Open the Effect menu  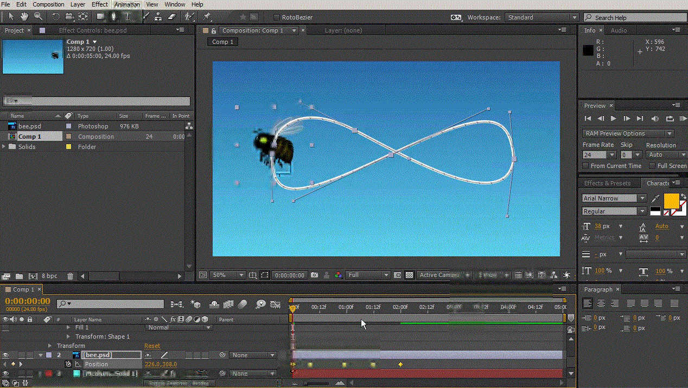tap(100, 4)
